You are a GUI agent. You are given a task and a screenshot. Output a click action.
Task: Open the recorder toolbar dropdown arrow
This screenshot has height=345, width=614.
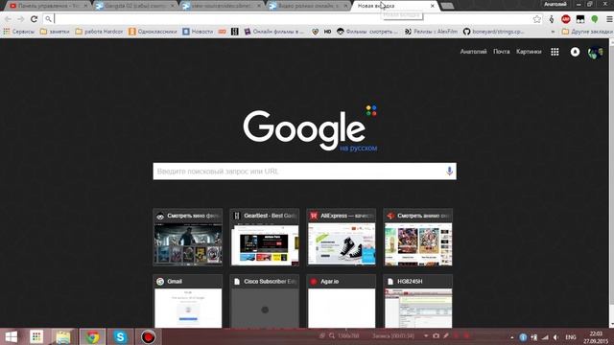pyautogui.click(x=426, y=335)
